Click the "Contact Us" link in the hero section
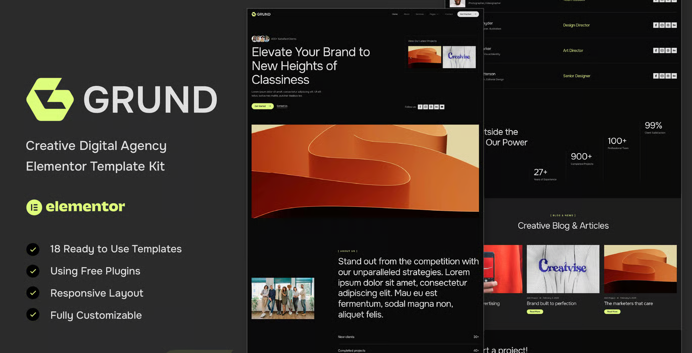The width and height of the screenshot is (692, 353). (x=282, y=106)
